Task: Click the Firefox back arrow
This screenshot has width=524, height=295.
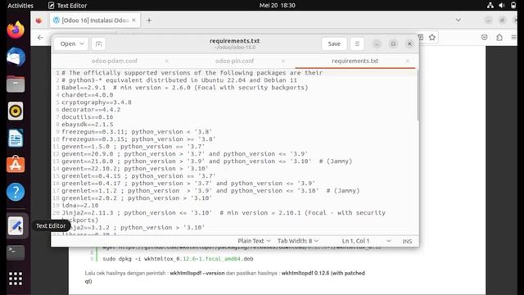Action: [x=40, y=37]
